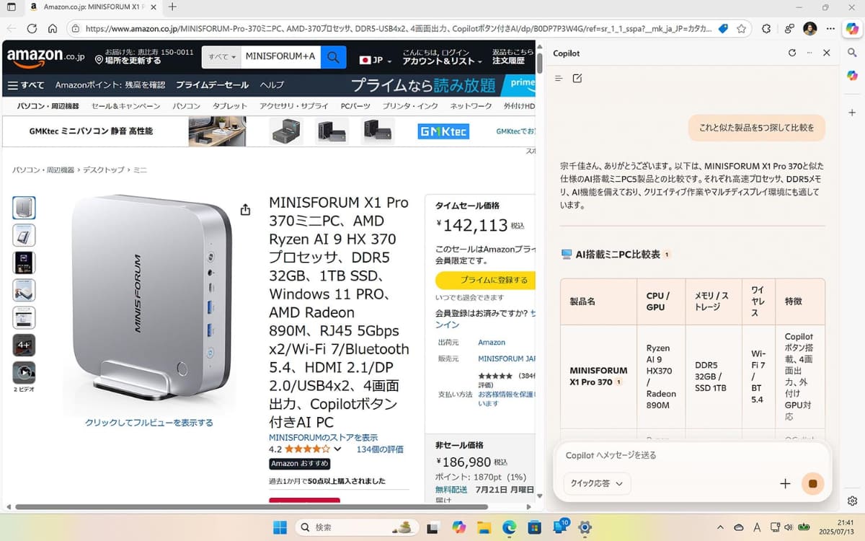Image resolution: width=865 pixels, height=541 pixels.
Task: Open プライムデーセール nav item
Action: tap(212, 85)
